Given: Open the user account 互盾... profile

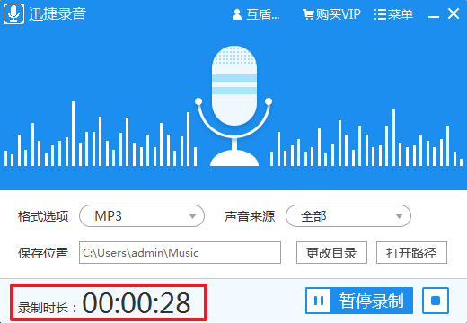Looking at the screenshot, I should 256,14.
